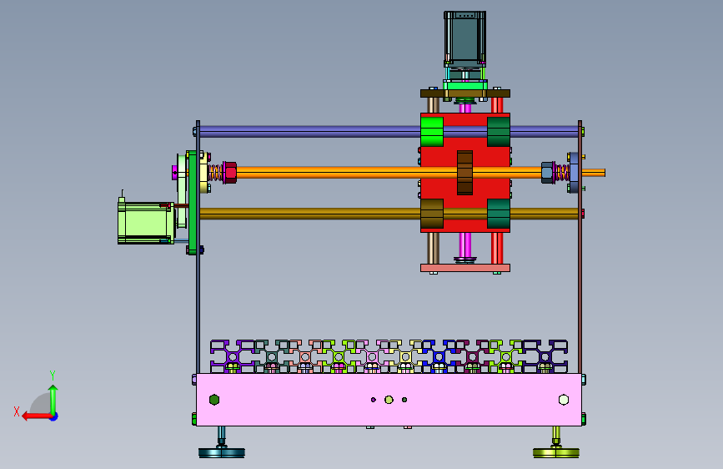
Task: Click the red X axis arrow of the triad
Action: click(37, 416)
